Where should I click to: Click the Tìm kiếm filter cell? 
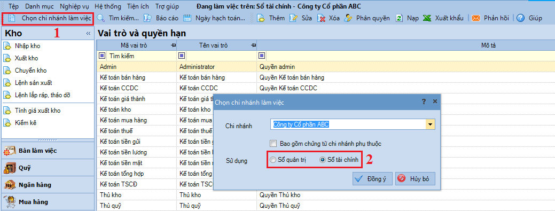[137, 56]
